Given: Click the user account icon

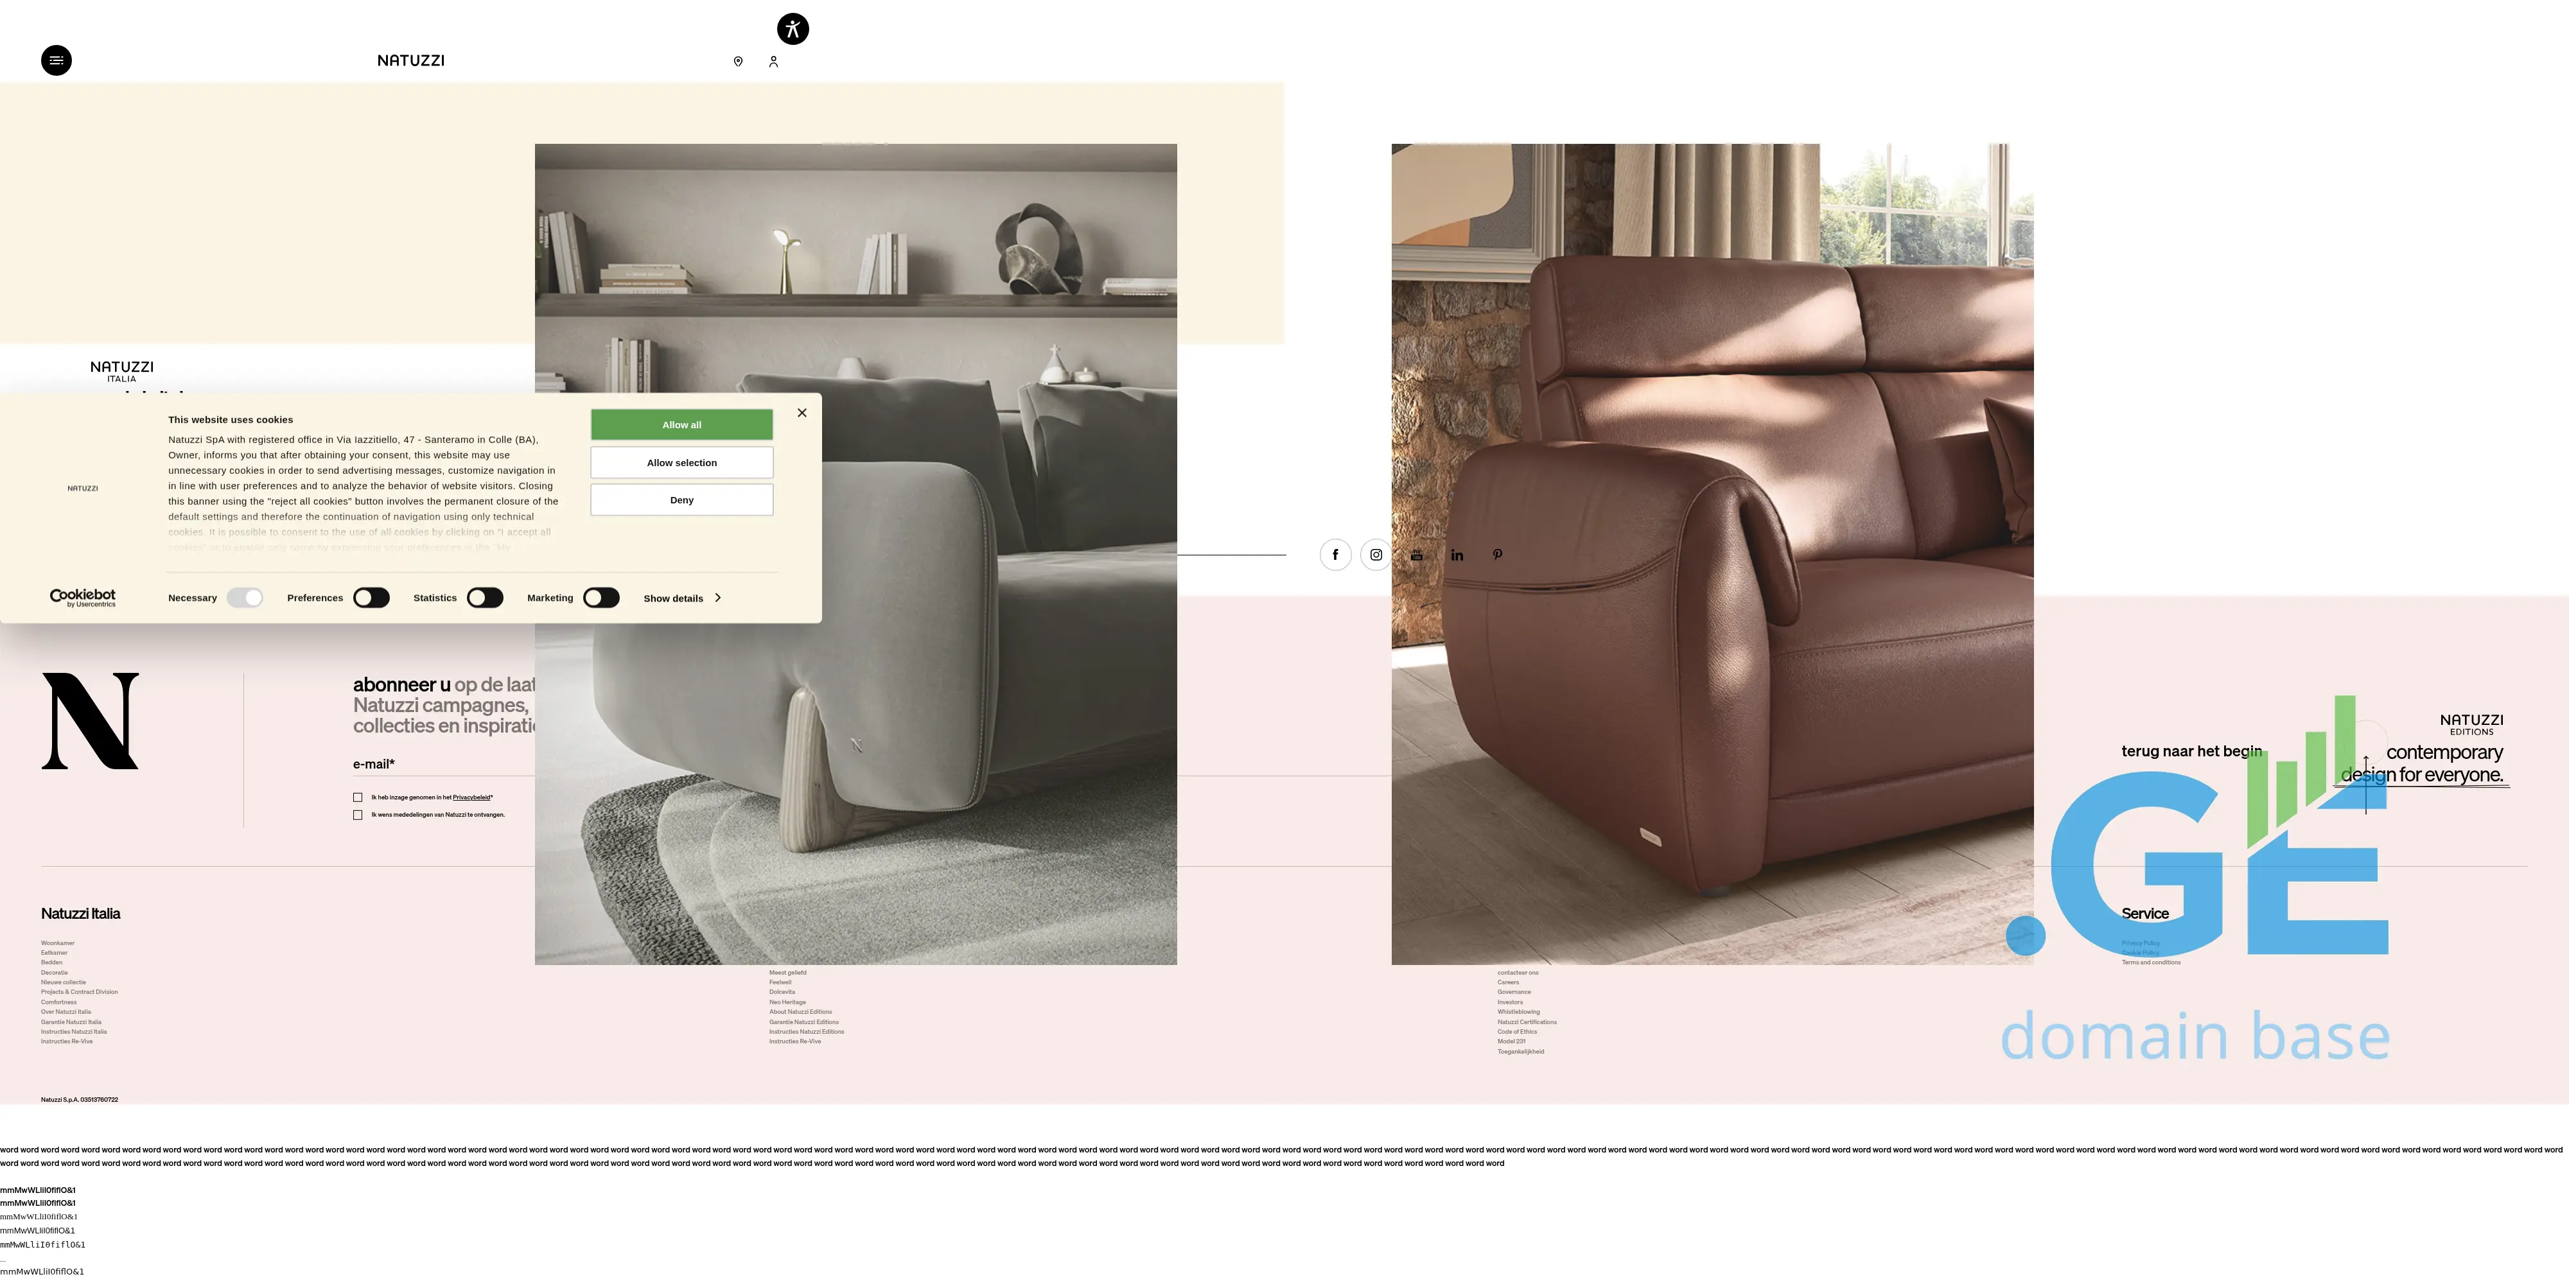Looking at the screenshot, I should (773, 62).
